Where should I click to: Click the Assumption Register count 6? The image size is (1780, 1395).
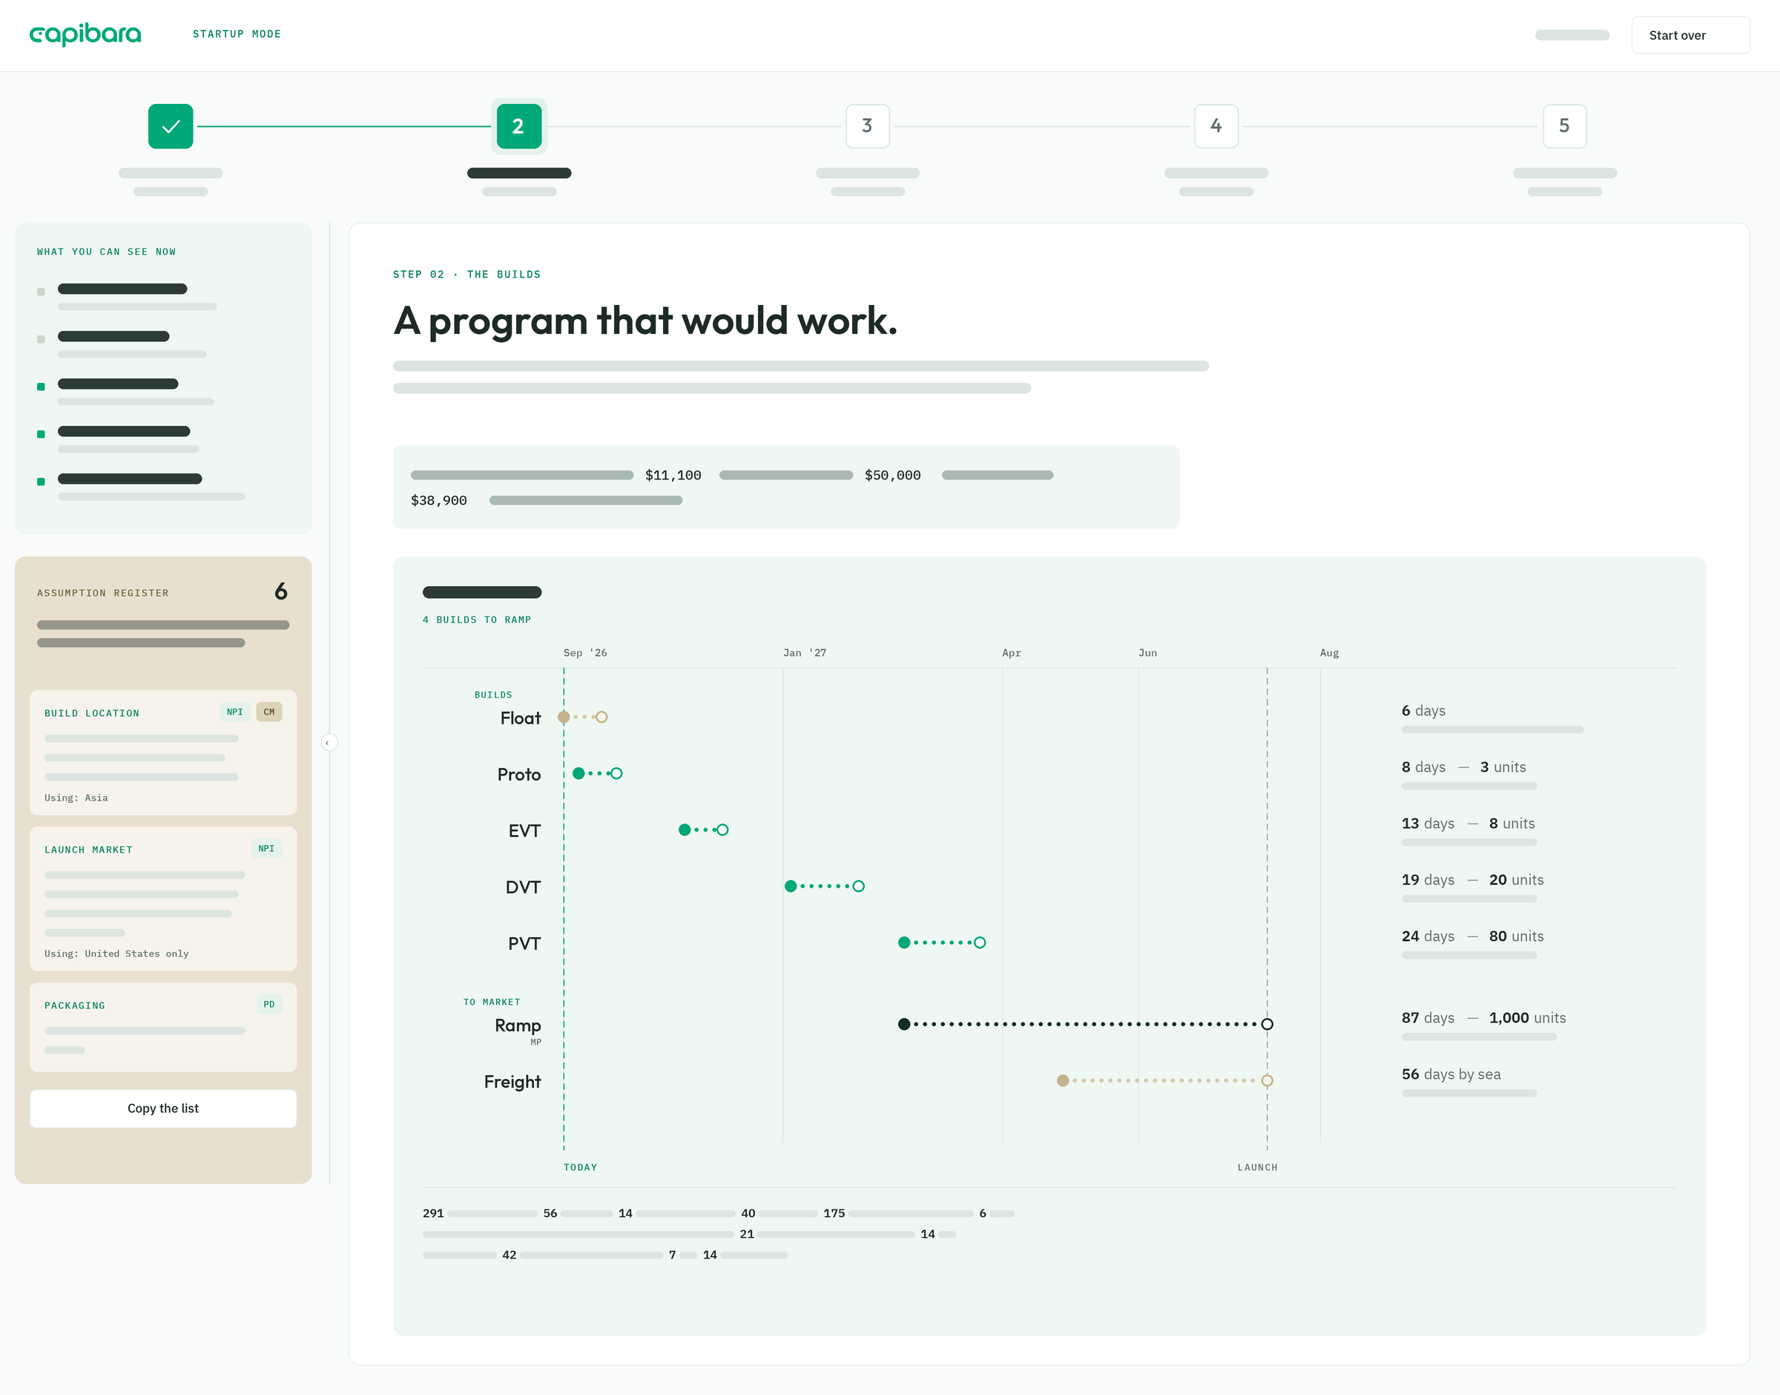pyautogui.click(x=281, y=591)
